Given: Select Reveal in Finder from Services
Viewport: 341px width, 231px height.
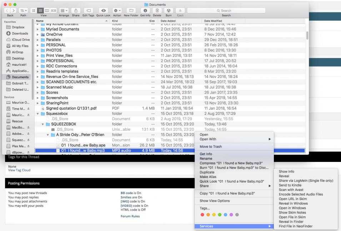Looking at the screenshot, I should click(292, 222).
